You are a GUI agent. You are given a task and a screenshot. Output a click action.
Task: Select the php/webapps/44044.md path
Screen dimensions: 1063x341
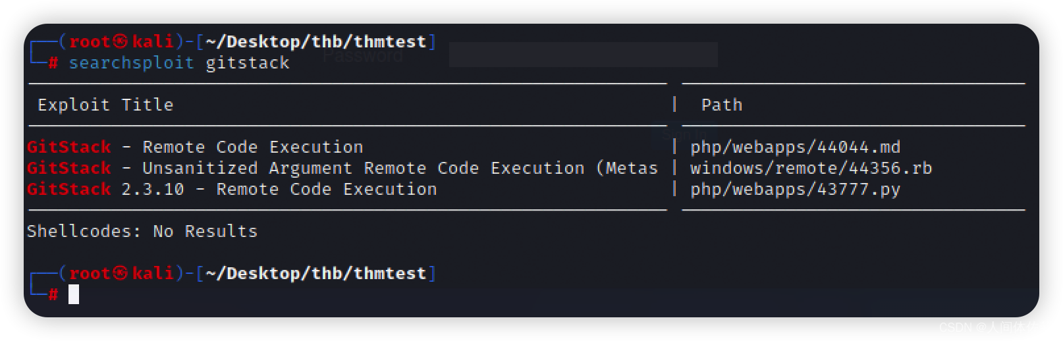coord(795,147)
